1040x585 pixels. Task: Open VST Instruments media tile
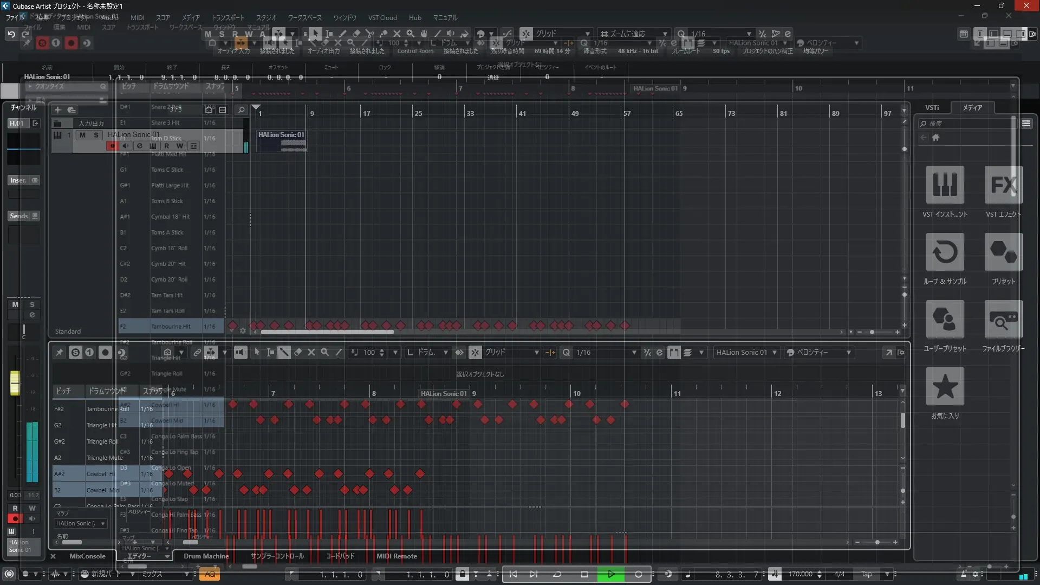coord(945,185)
